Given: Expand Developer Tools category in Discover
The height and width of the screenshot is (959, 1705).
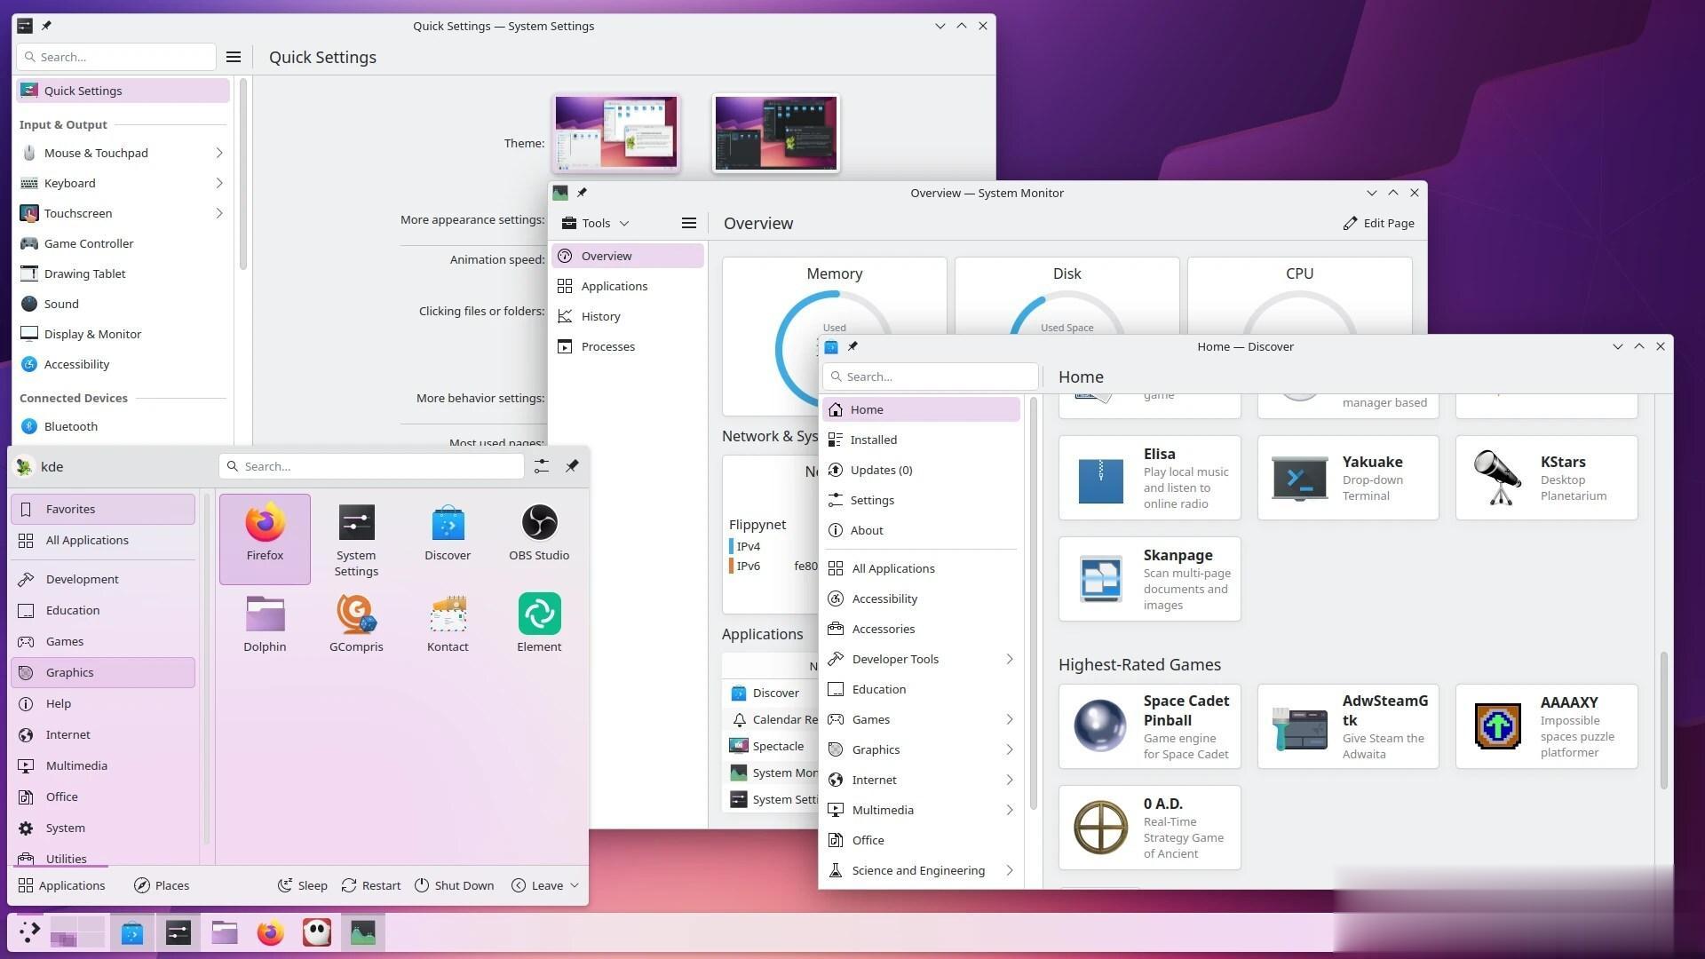Looking at the screenshot, I should pos(1010,659).
